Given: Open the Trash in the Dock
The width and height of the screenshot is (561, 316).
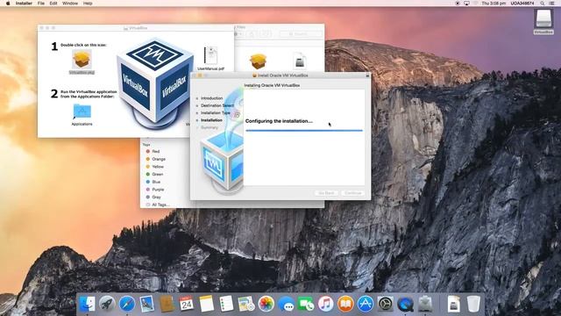Looking at the screenshot, I should coord(473,305).
